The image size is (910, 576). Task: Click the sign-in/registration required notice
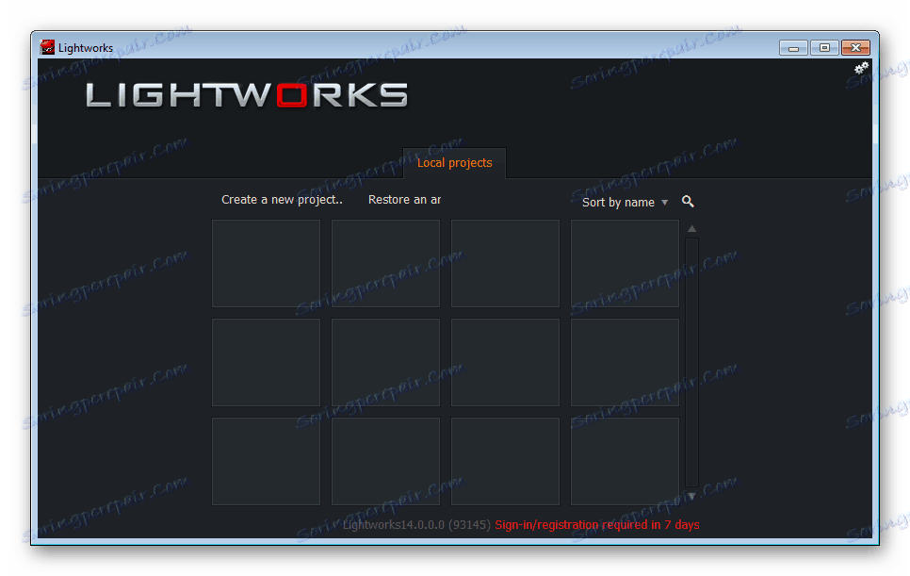(x=597, y=525)
